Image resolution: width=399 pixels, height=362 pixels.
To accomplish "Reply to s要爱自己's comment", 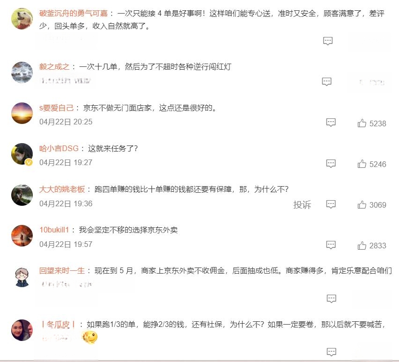I will 331,123.
